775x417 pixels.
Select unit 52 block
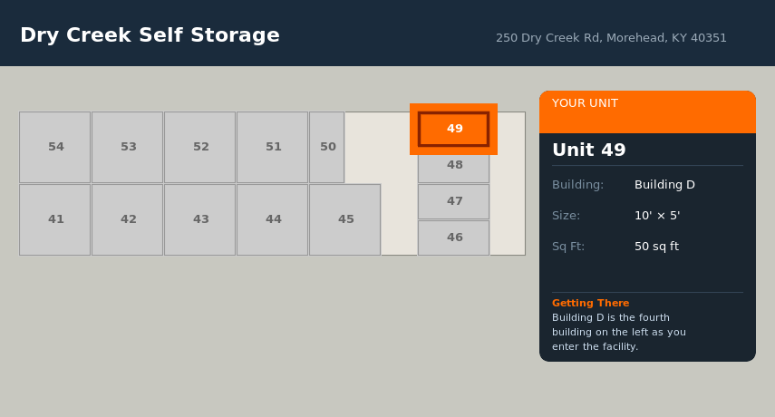(199, 147)
